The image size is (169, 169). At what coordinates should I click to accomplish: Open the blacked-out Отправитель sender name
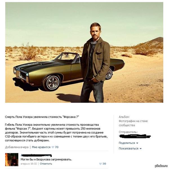(135, 136)
